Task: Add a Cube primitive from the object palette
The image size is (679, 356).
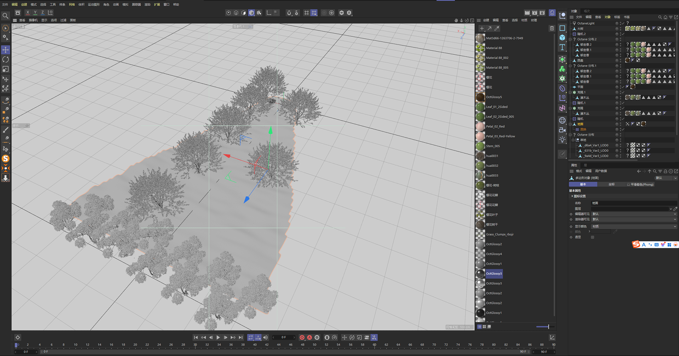Action: pyautogui.click(x=562, y=37)
